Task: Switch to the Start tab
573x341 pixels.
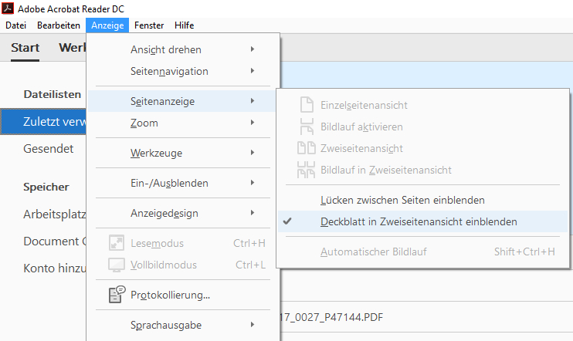Action: coord(25,48)
